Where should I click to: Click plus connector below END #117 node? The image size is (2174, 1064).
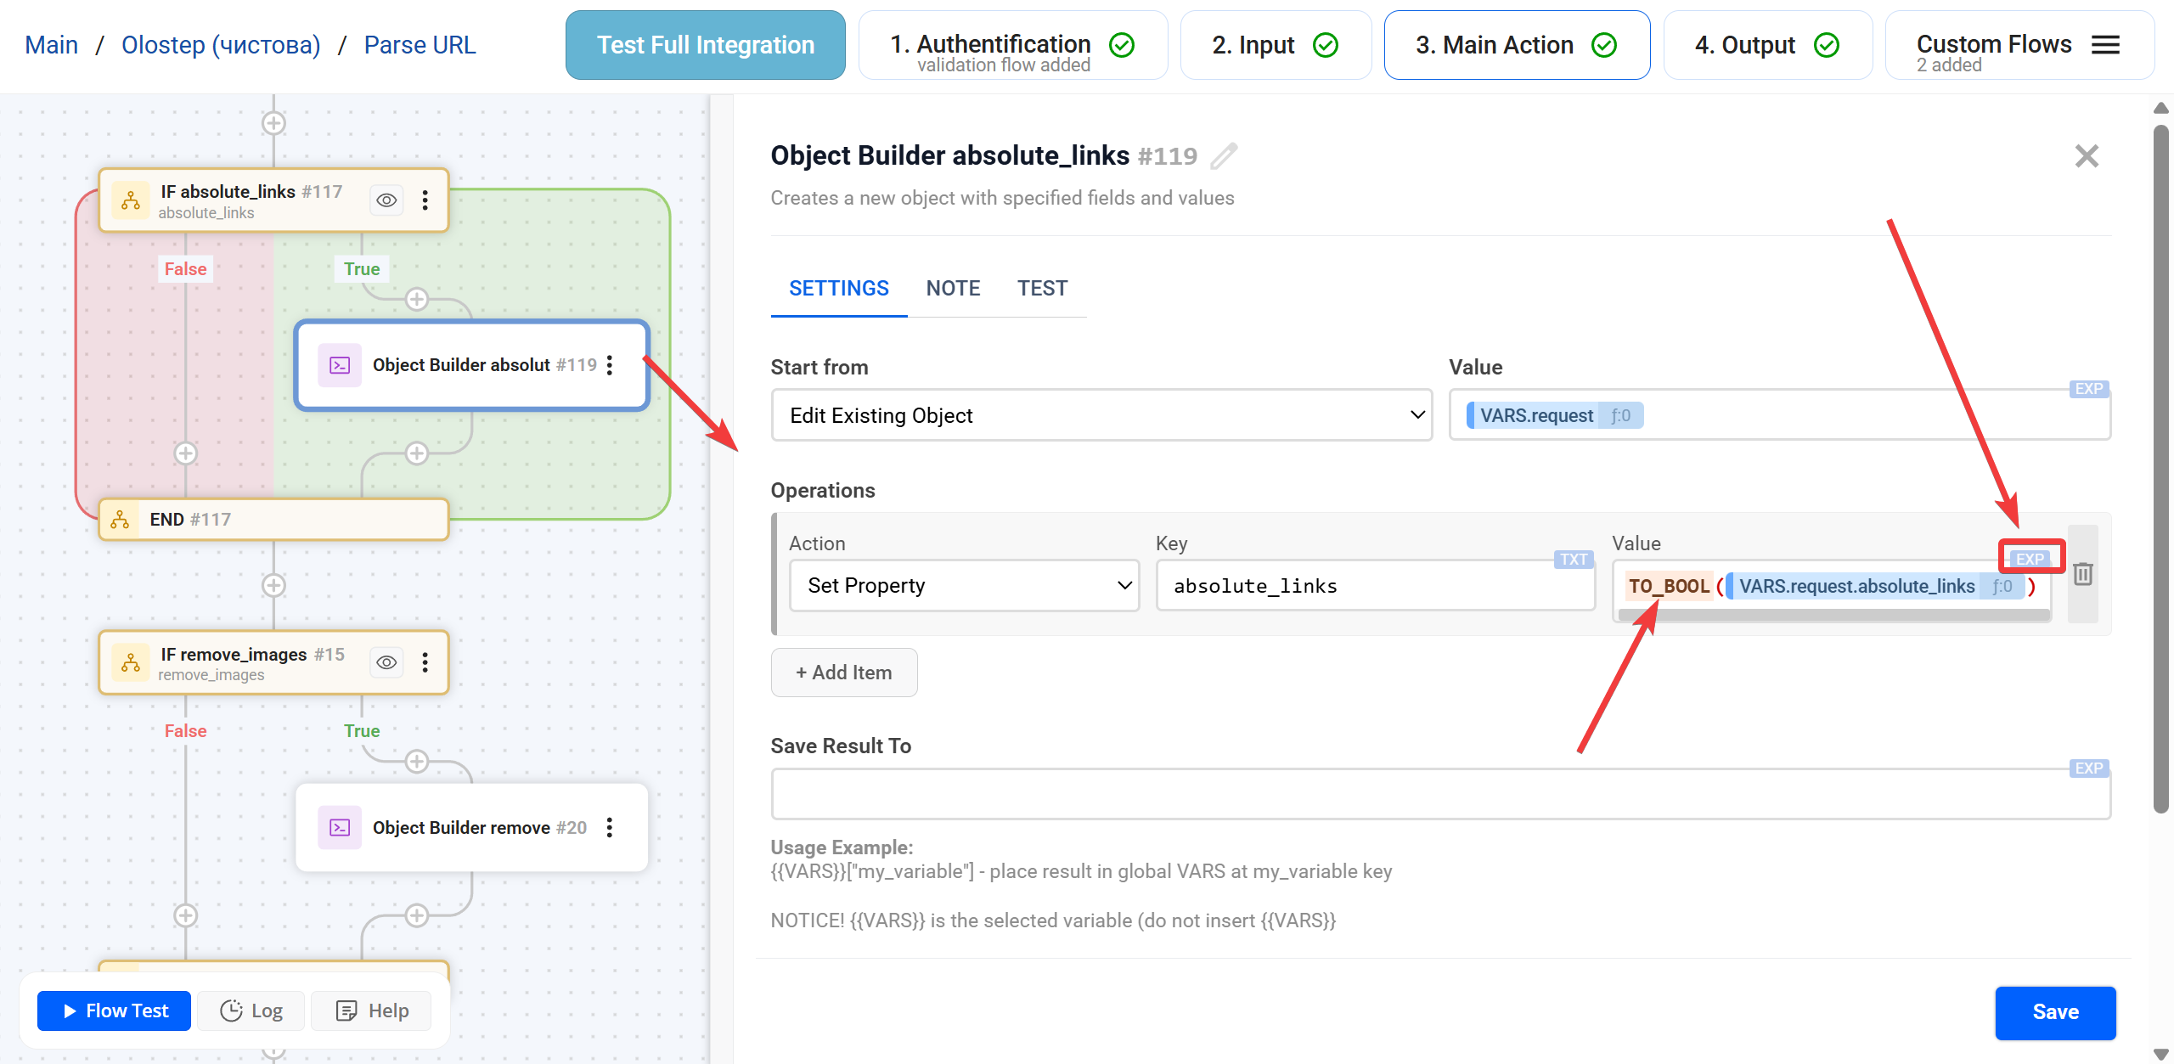[273, 586]
